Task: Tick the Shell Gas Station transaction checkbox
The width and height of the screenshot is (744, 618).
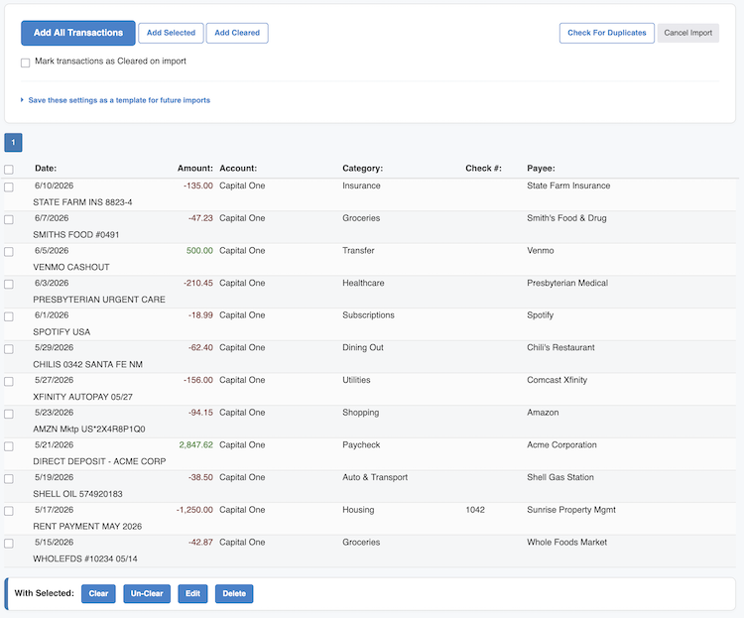Action: [9, 478]
